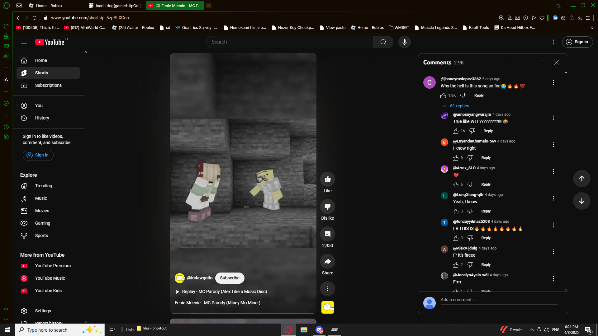The width and height of the screenshot is (598, 336).
Task: Click the Dislike button on the short
Action: pos(327,207)
